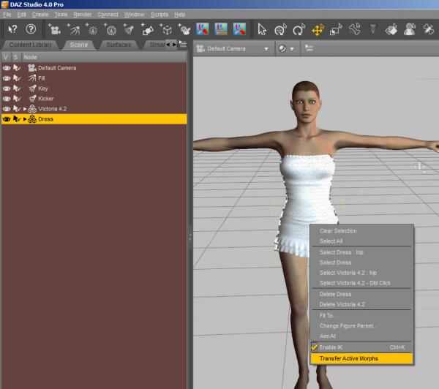Screen dimensions: 439x389
Task: Select the Universal tool icon
Action: (x=280, y=29)
